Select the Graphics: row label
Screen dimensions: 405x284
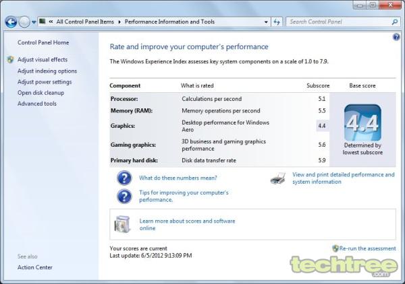coord(123,126)
